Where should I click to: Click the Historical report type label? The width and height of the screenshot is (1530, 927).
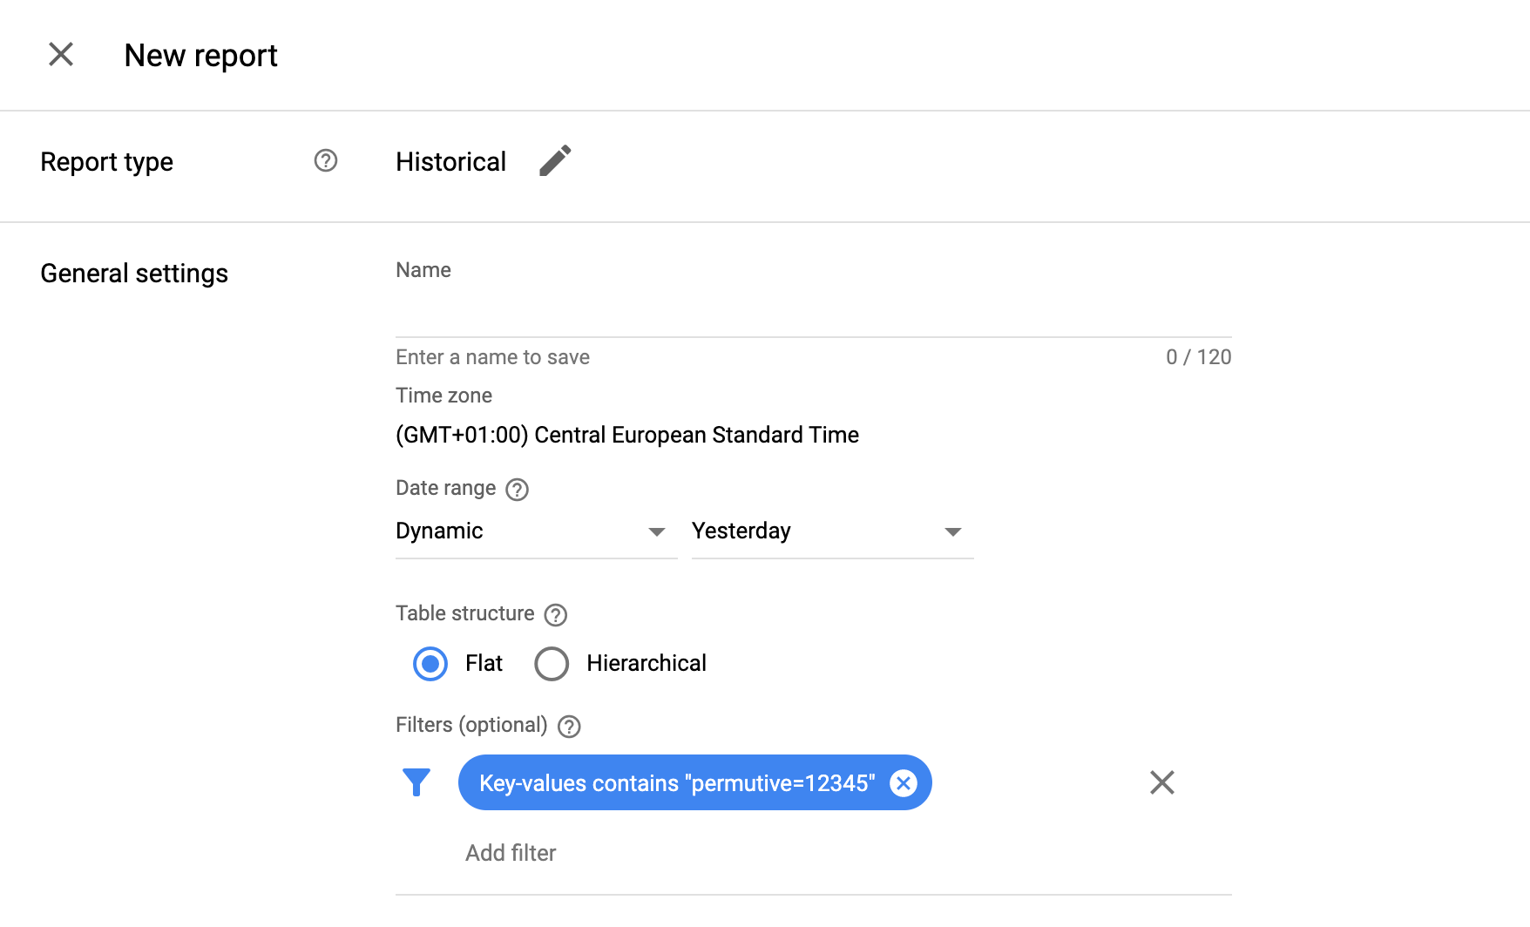(450, 162)
